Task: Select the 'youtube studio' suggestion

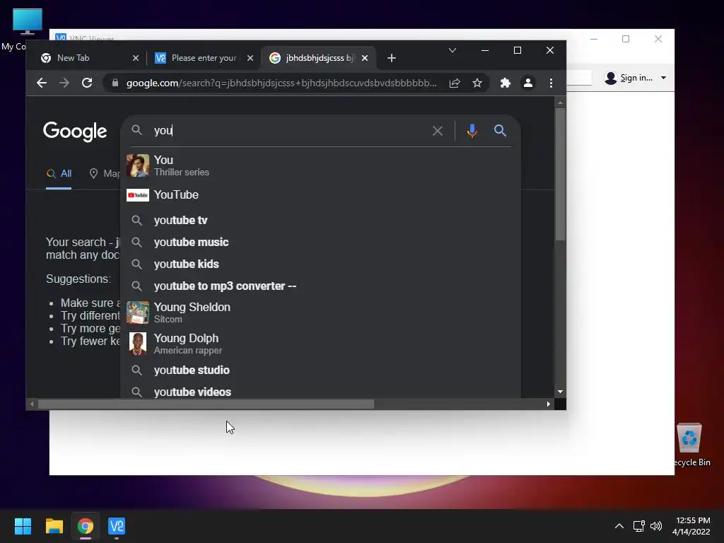Action: click(320, 370)
